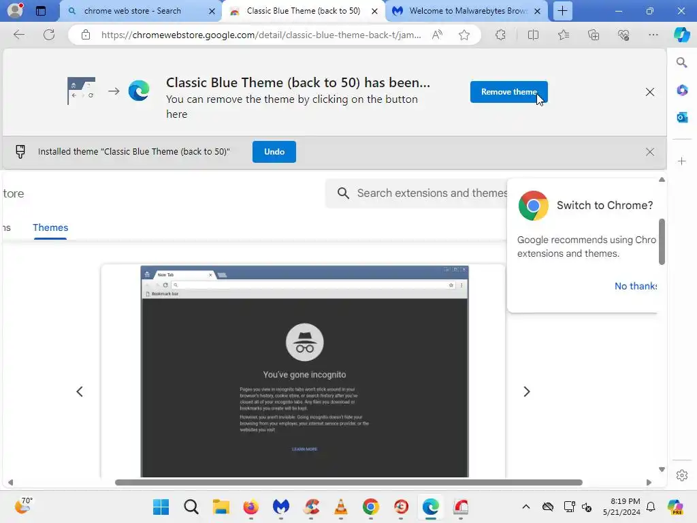Click the Remove theme button
697x523 pixels.
click(x=509, y=92)
